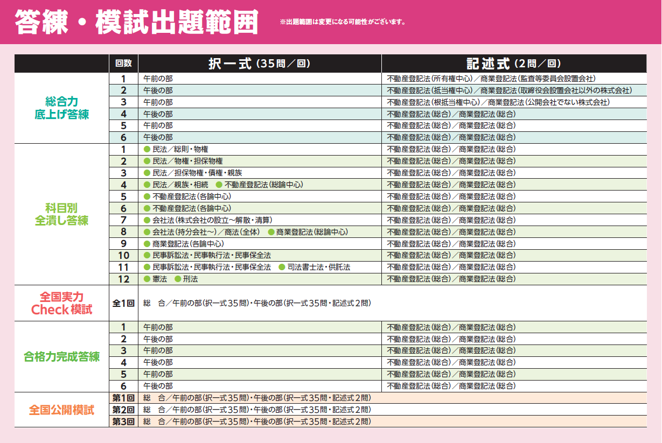Screen dimensions: 662x443
Task: Click the green bullet before 民法/総則・物権
Action: [x=147, y=149]
